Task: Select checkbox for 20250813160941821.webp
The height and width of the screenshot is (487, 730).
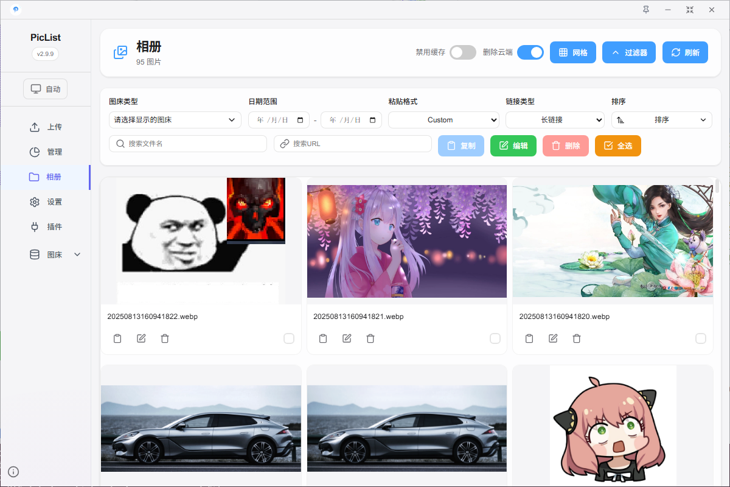Action: pyautogui.click(x=495, y=338)
